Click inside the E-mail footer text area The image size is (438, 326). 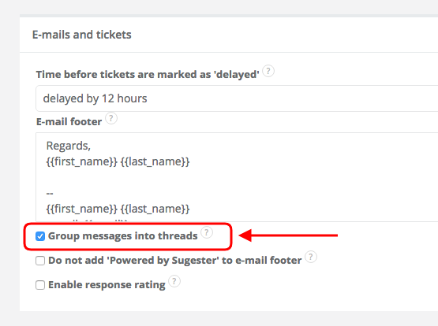[237, 177]
